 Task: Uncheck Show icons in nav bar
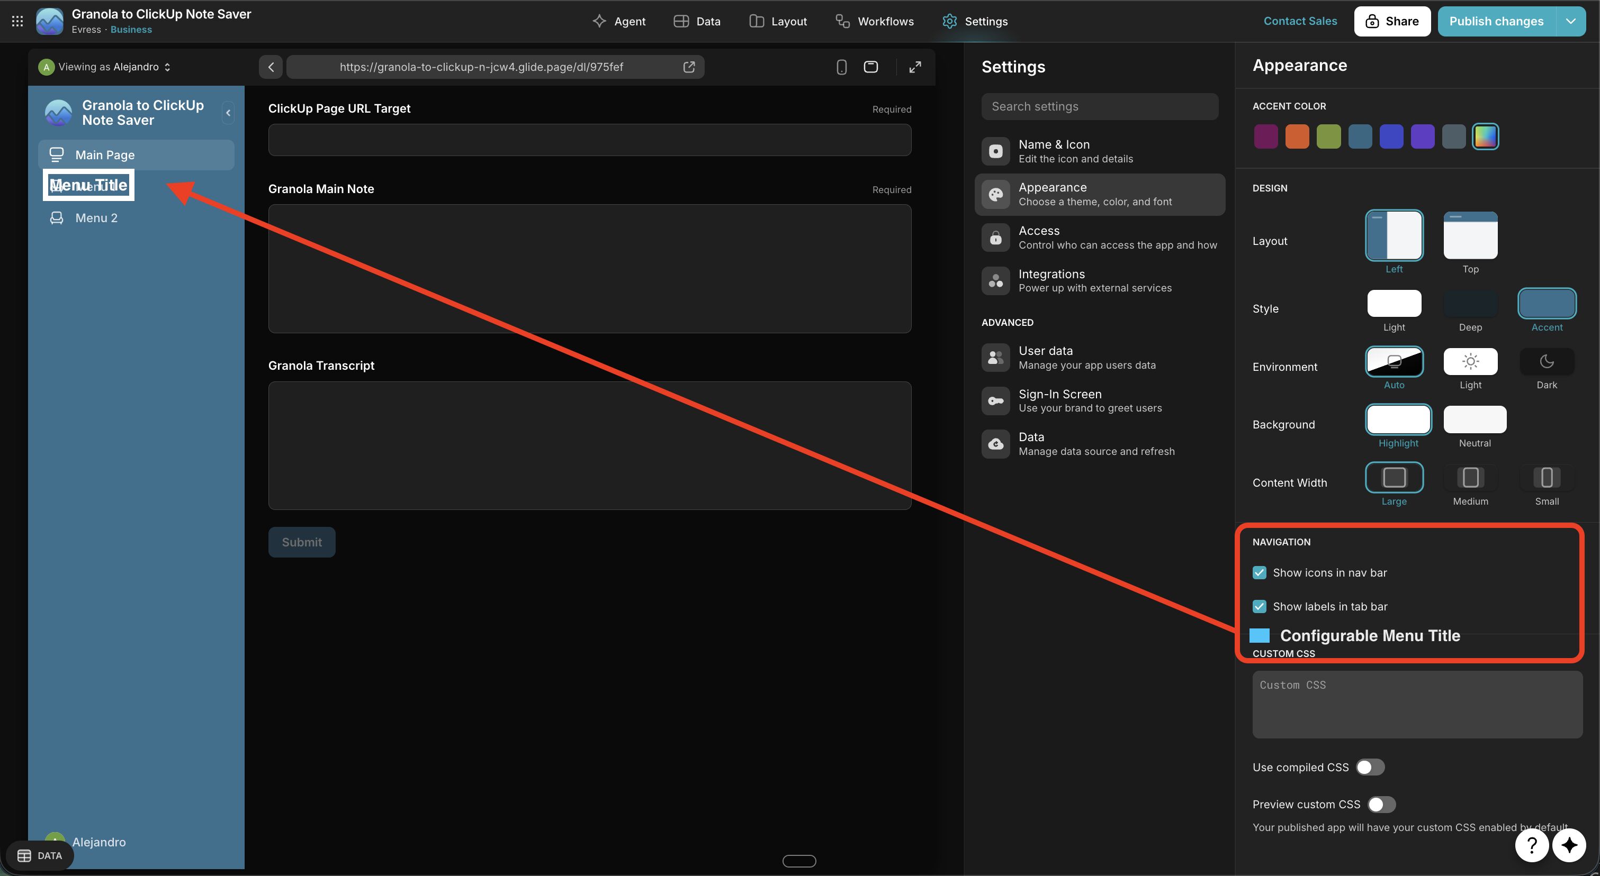1259,572
